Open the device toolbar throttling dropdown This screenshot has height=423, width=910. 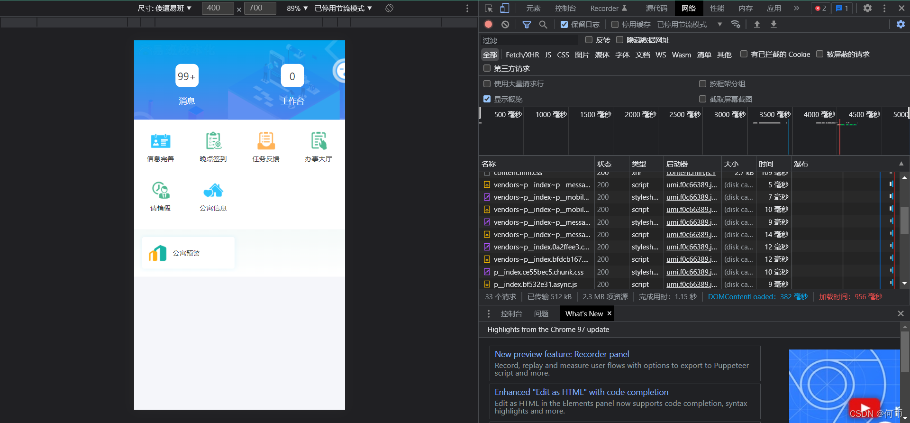pos(343,8)
